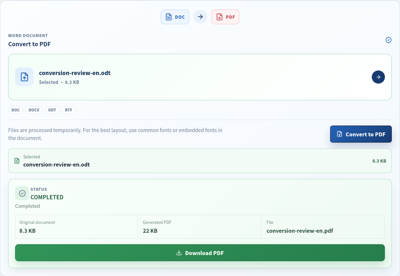
Task: Click the conversion-review-en.odt dropzone area
Action: (x=200, y=77)
